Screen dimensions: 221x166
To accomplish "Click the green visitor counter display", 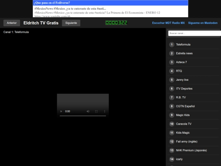I will [x=116, y=23].
